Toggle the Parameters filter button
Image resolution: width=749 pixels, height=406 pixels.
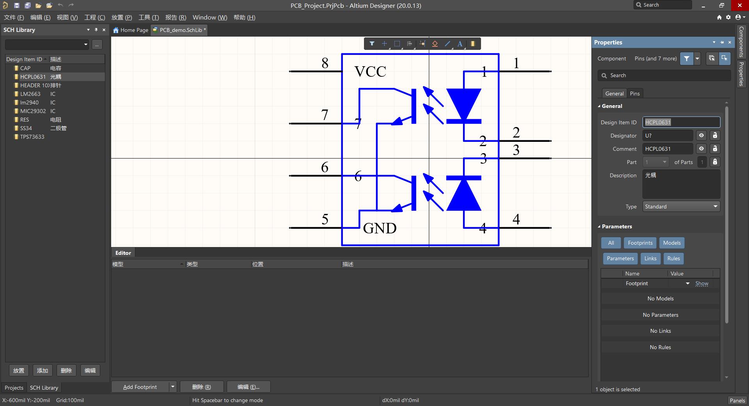pos(620,258)
